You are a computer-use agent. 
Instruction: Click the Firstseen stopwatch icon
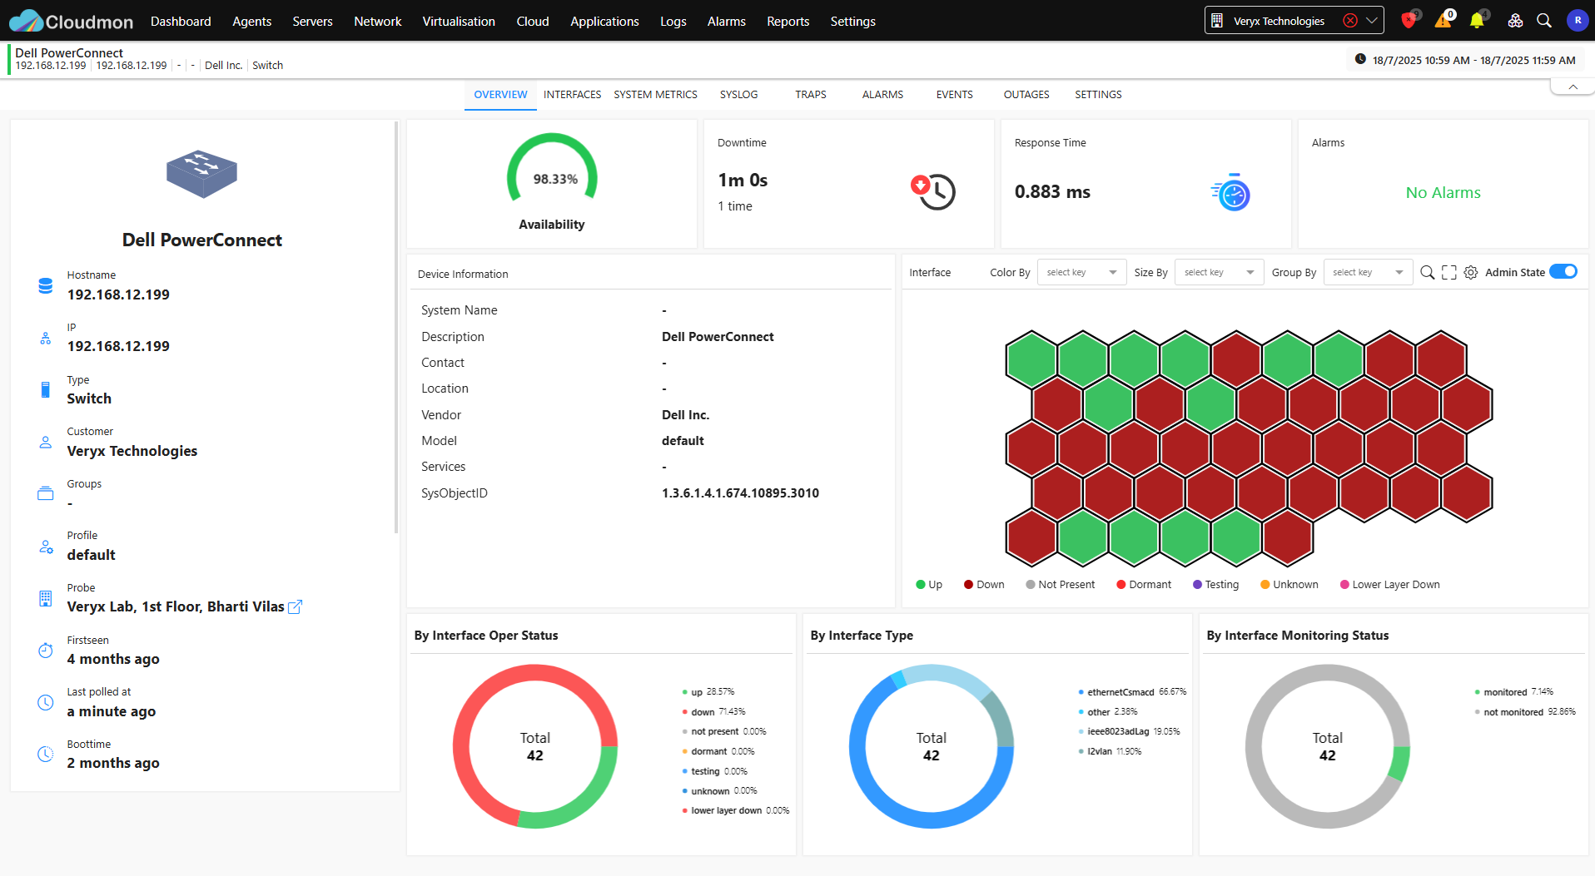click(46, 651)
